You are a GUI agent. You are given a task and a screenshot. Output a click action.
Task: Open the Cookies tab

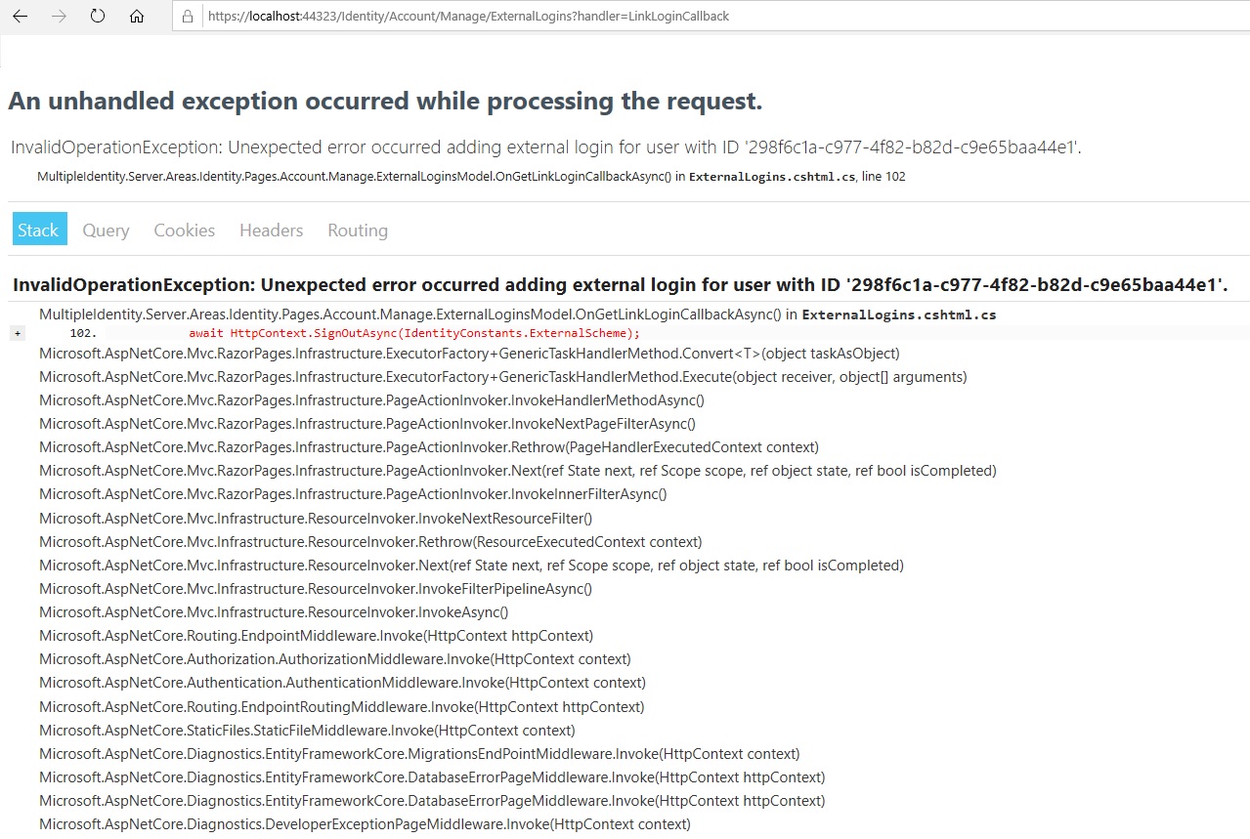click(x=184, y=230)
